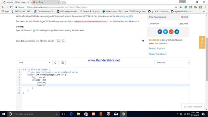The image size is (208, 117).
Task: Open The University of Texas bookmark
Action: [x=44, y=11]
